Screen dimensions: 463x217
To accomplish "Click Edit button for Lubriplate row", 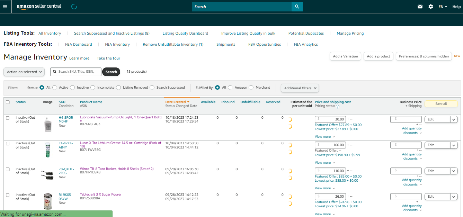I will 438,119.
